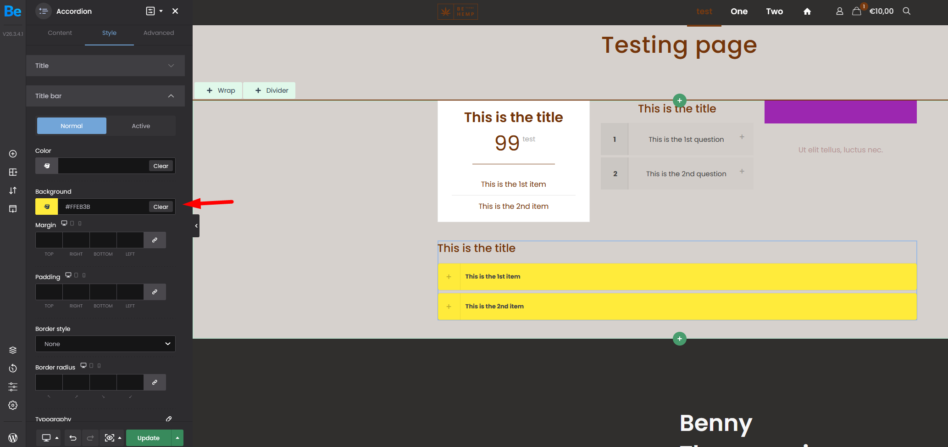Open the Border style None dropdown
The width and height of the screenshot is (948, 447).
coord(105,344)
